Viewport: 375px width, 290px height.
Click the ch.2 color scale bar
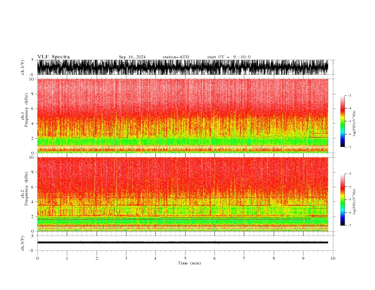click(342, 199)
